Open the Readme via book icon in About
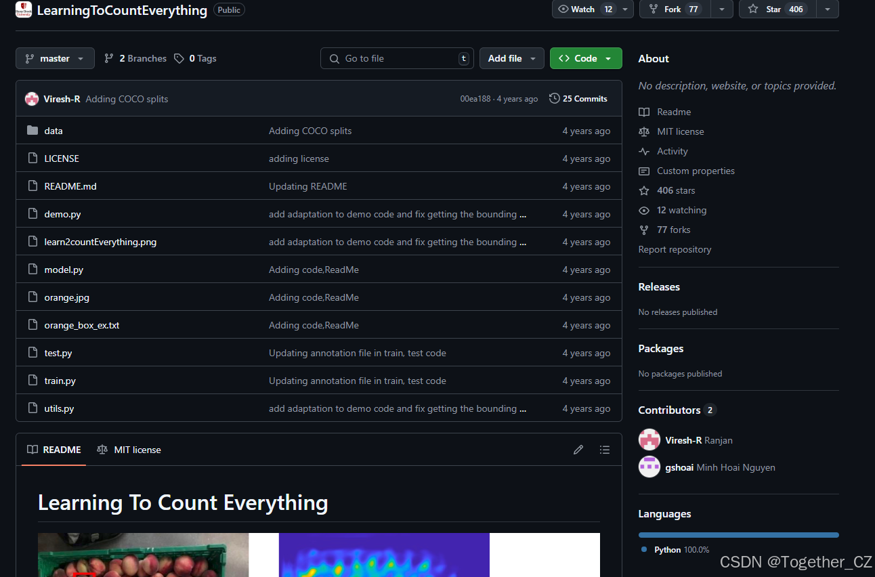 coord(643,112)
